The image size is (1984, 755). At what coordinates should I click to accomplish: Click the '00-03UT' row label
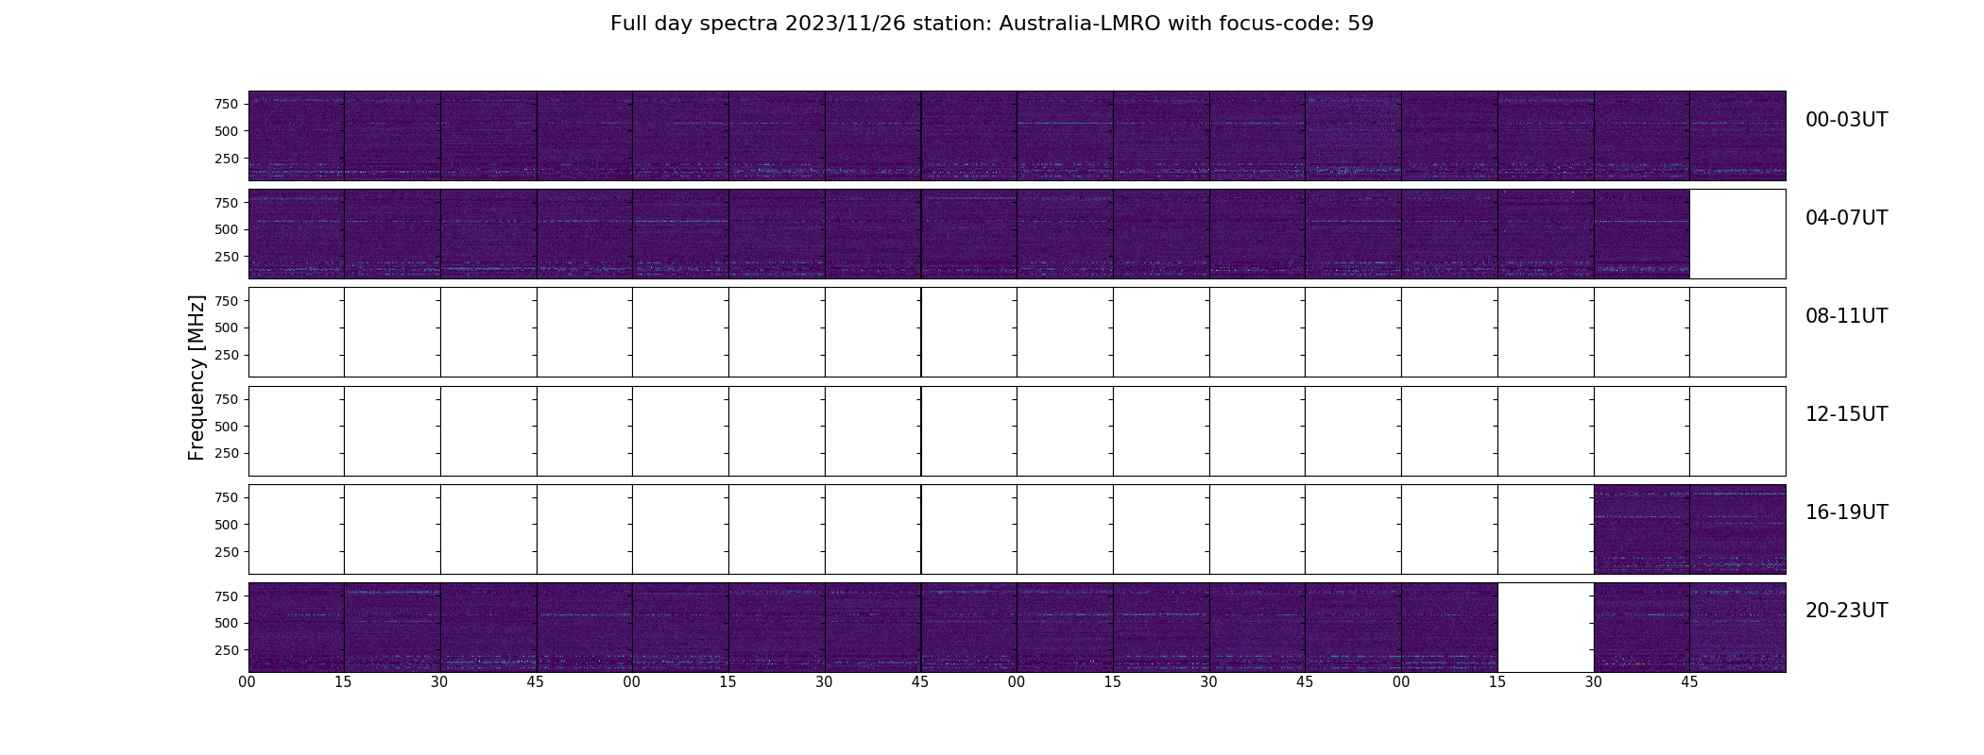[x=1846, y=120]
